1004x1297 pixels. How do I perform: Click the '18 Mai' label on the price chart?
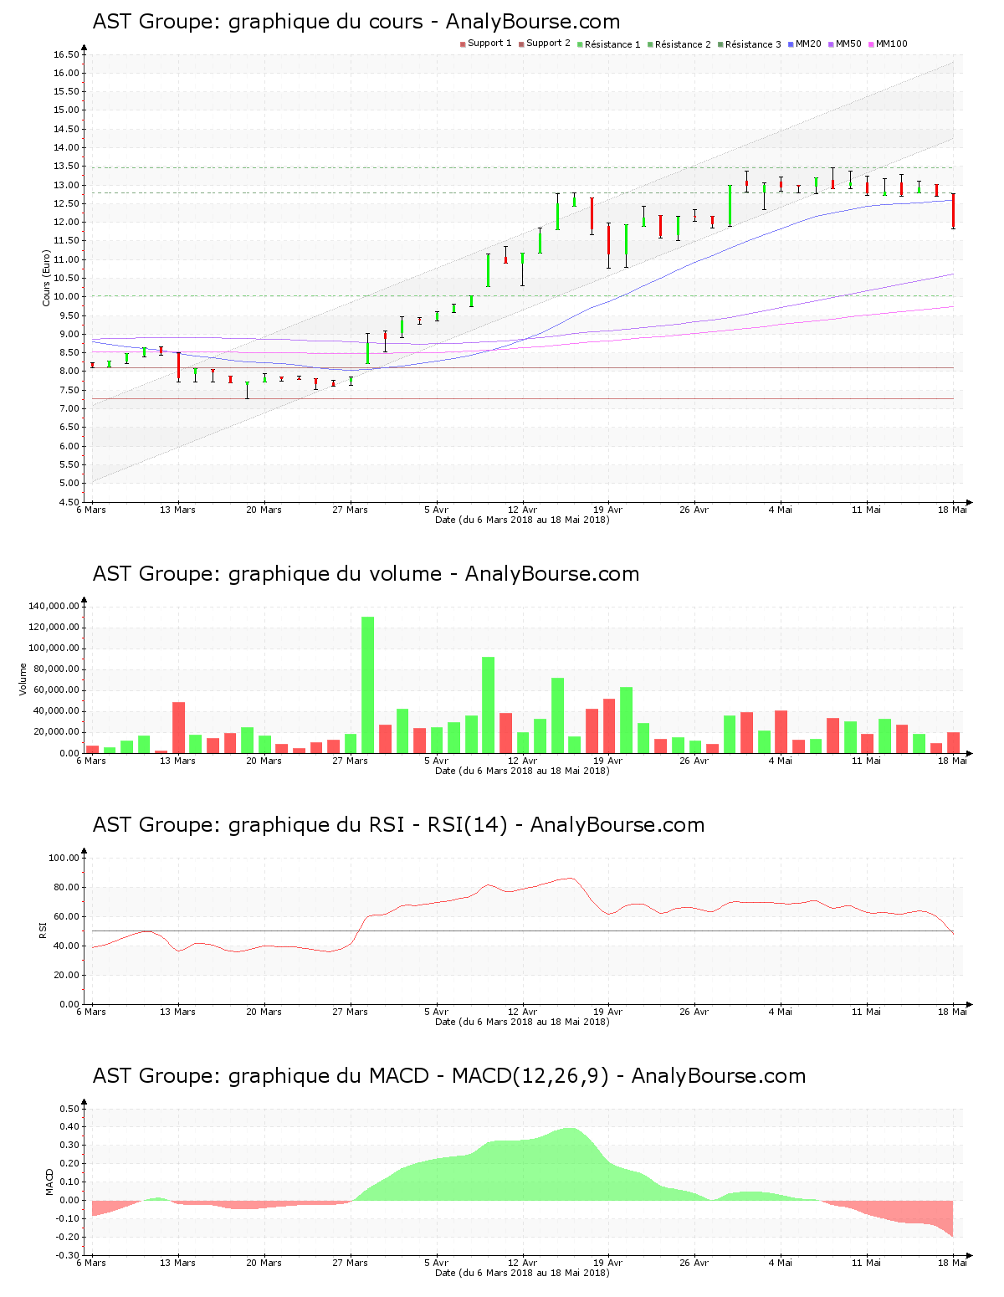pyautogui.click(x=953, y=510)
